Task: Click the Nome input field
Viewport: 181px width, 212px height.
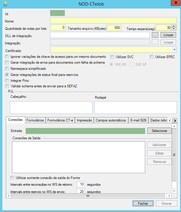Action: (113, 20)
